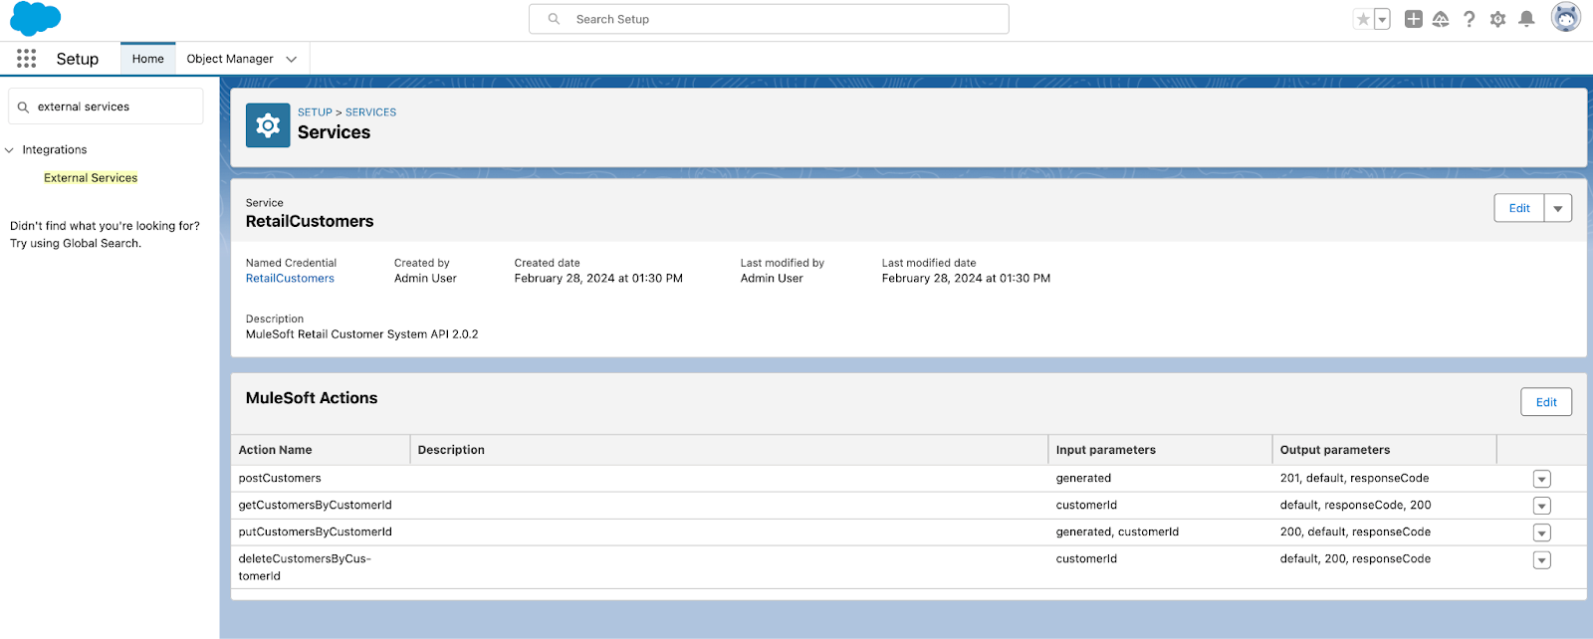Click the Services page title

334,132
